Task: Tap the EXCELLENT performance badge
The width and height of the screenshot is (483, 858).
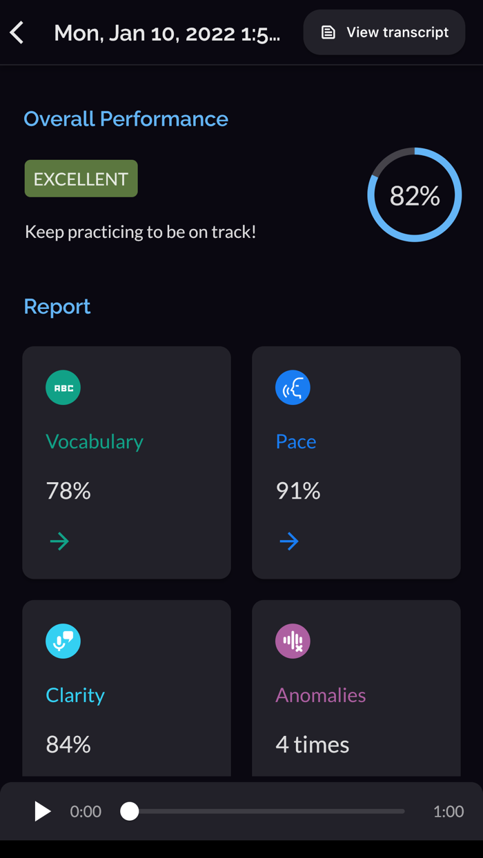Action: 81,179
